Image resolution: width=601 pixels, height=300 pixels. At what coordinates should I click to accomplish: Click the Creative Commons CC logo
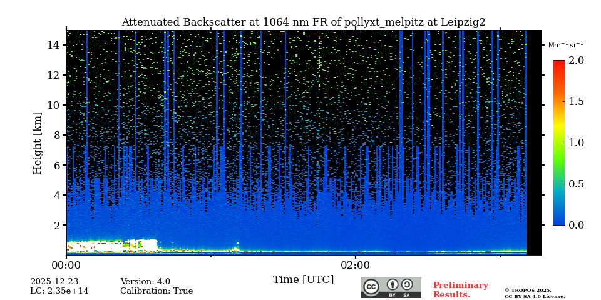[371, 287]
